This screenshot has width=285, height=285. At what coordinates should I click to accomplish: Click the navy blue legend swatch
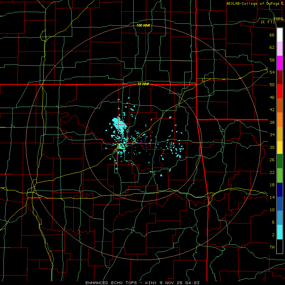click(280, 190)
